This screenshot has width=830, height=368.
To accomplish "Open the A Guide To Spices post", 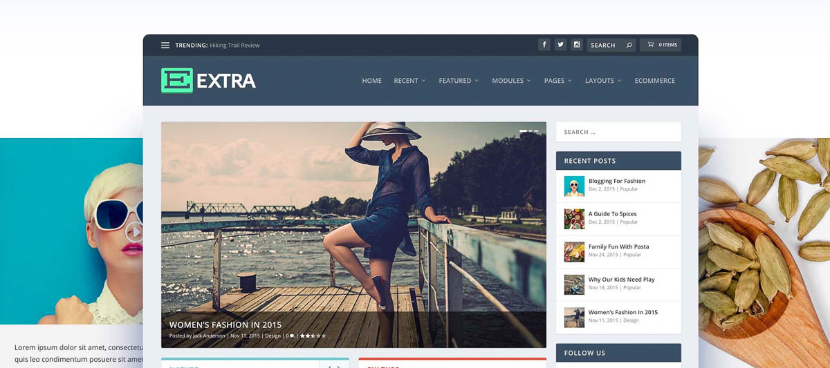I will pos(612,214).
